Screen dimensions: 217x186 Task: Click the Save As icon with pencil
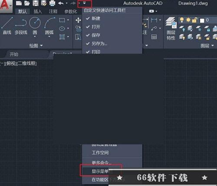44,3
